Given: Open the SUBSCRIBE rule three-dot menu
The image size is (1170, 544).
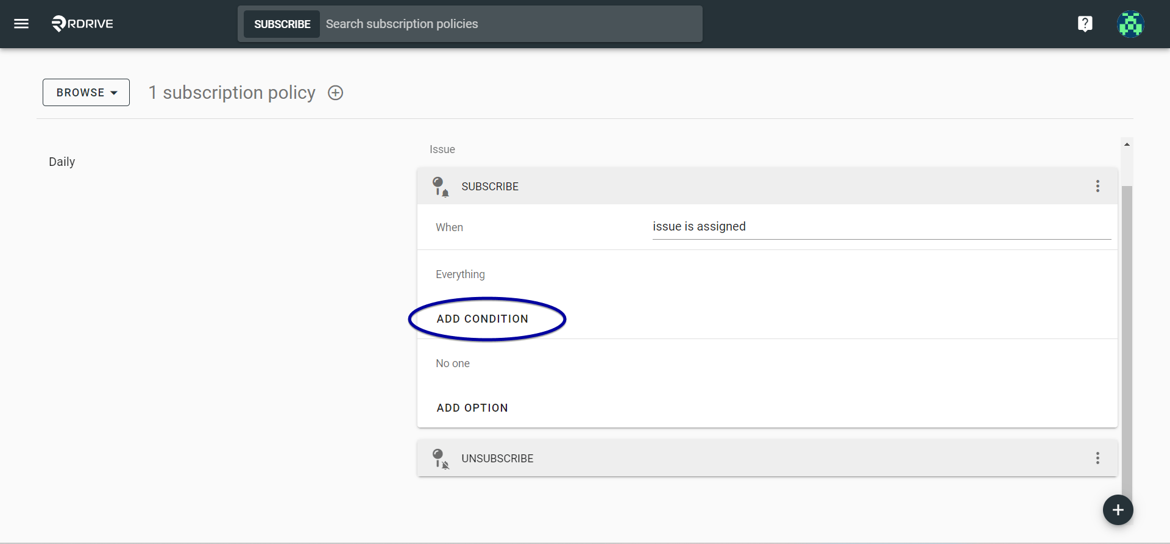Looking at the screenshot, I should pos(1097,186).
